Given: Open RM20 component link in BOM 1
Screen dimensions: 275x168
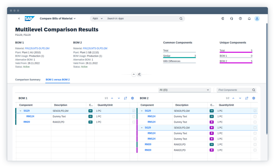Looking at the screenshot, I should click(27, 122).
